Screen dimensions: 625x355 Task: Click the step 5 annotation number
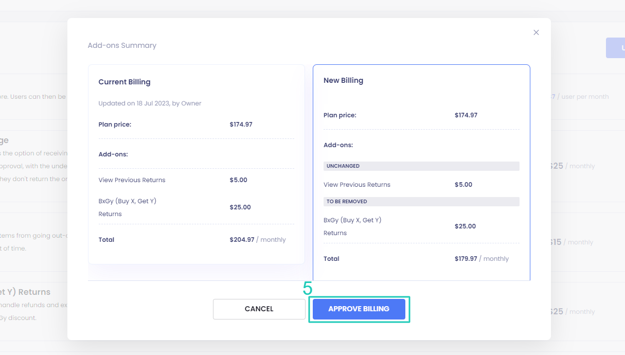(x=308, y=289)
